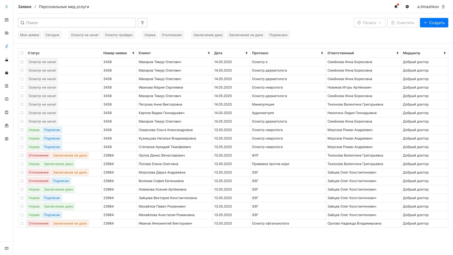
Task: Show notifications via the bell icon
Action: pos(396,7)
